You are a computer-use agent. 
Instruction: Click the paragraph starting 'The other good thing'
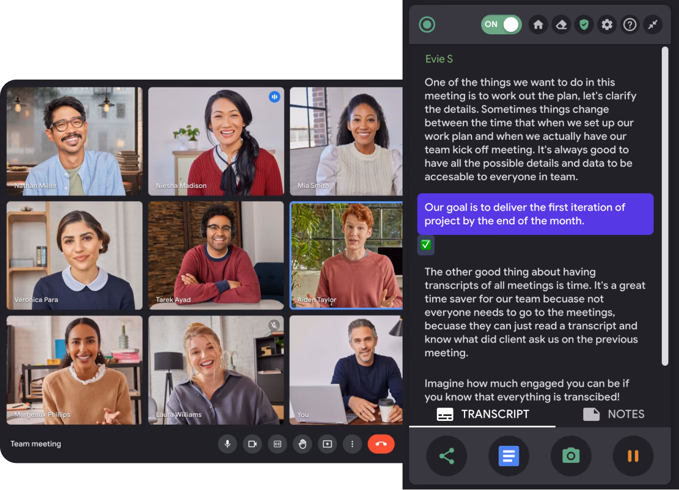pos(535,312)
